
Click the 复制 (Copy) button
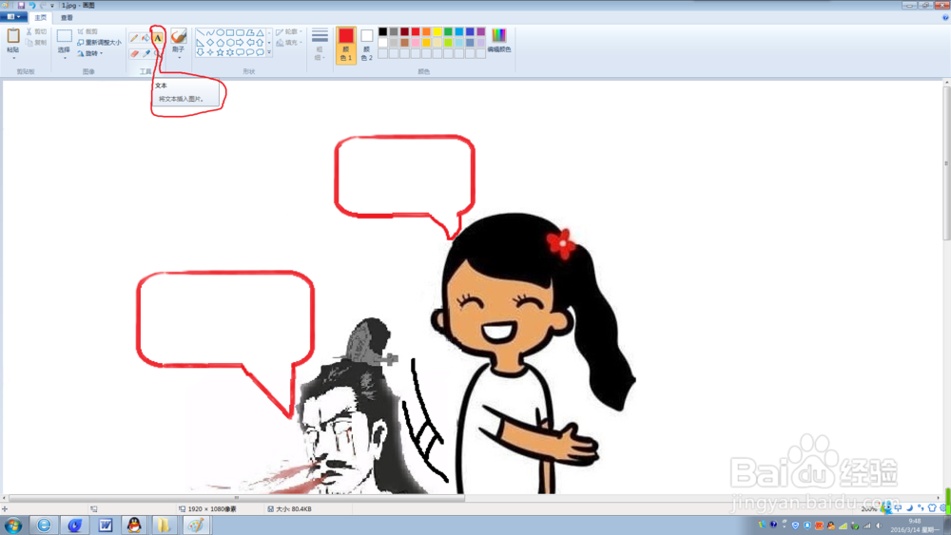coord(36,43)
